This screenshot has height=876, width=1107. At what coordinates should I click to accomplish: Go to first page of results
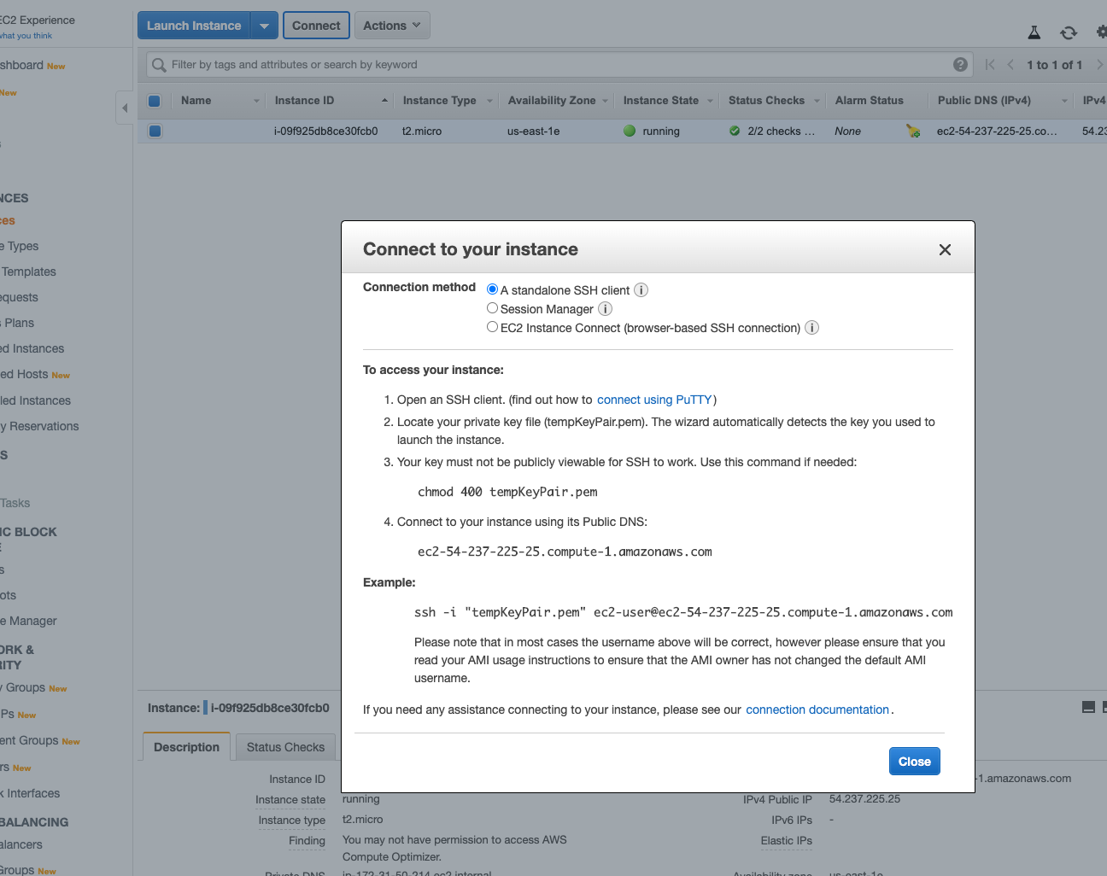990,65
